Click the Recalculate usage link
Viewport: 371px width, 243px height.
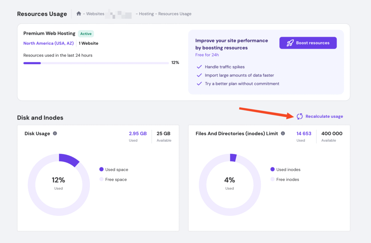(324, 116)
